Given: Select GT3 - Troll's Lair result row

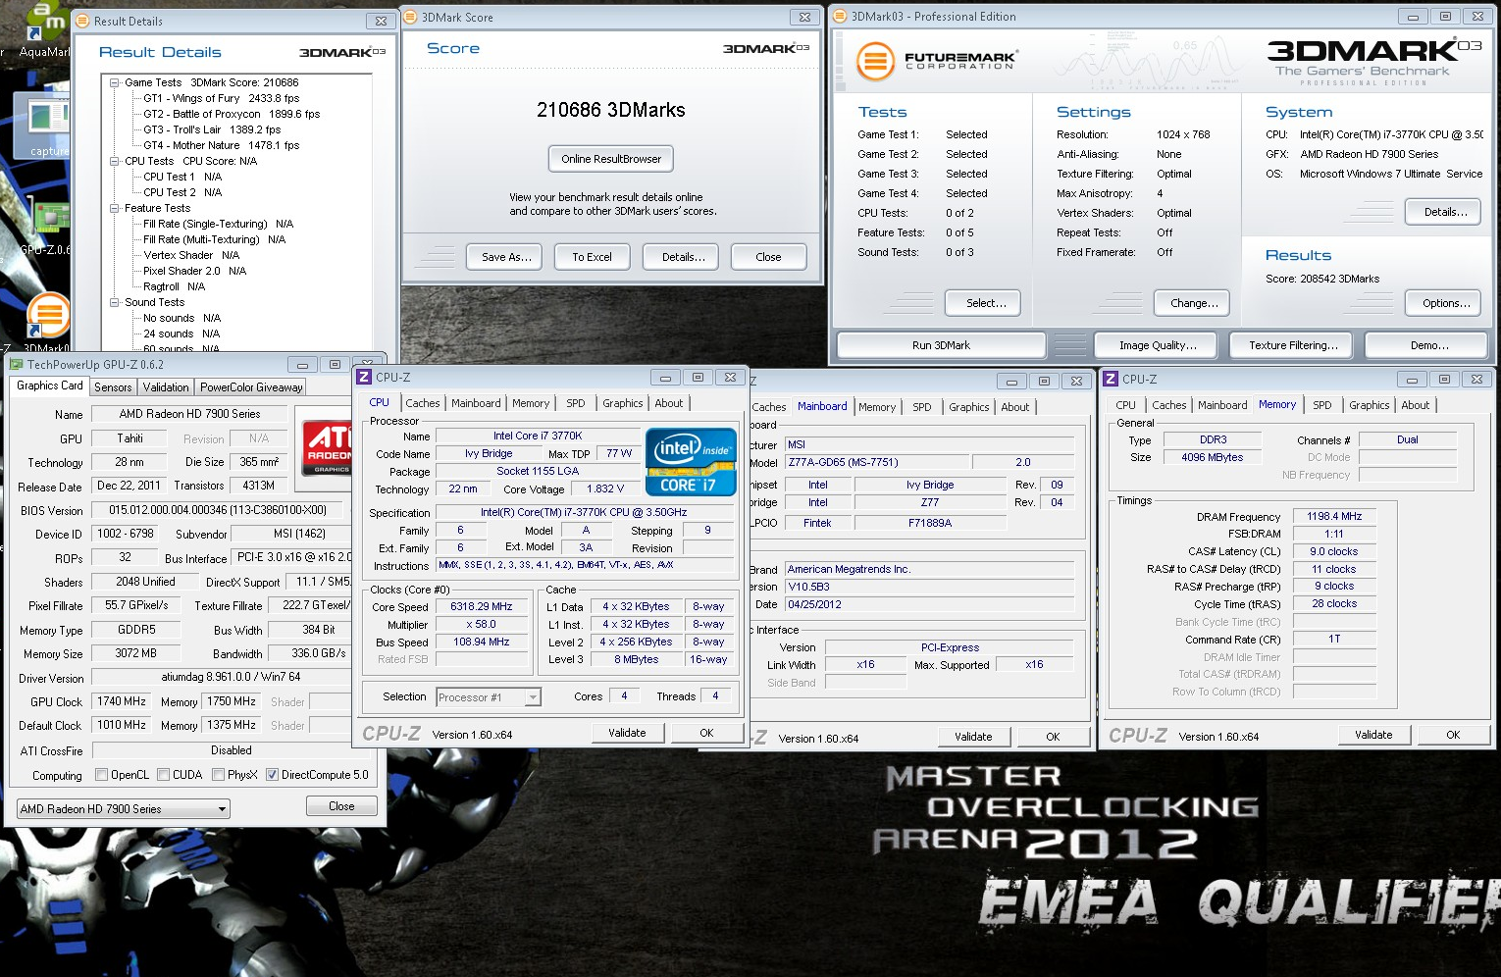Looking at the screenshot, I should (x=211, y=130).
